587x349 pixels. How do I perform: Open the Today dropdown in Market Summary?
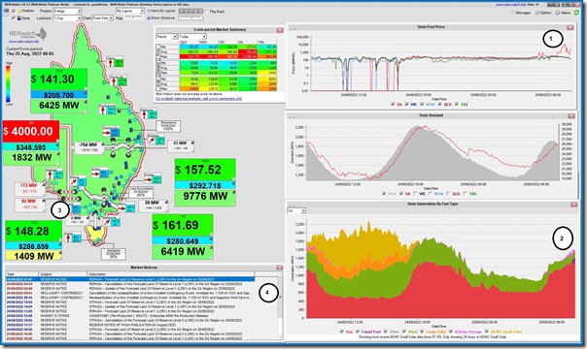(192, 37)
